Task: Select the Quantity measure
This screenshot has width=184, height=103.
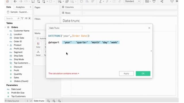Action: pyautogui.click(x=18, y=74)
